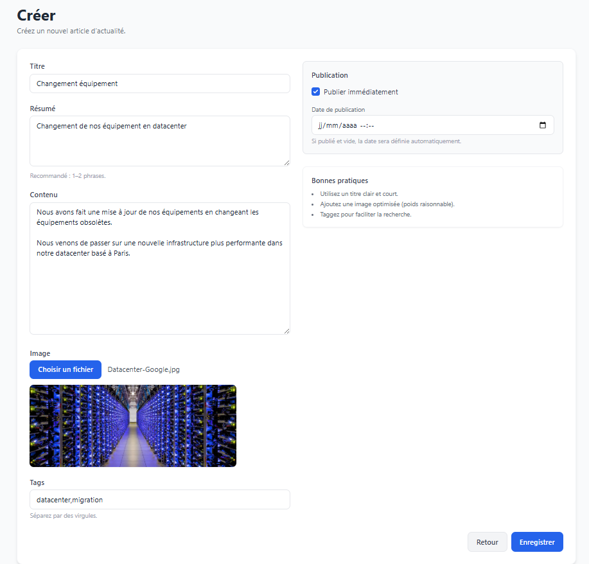Click the datacenter image preview
Image resolution: width=589 pixels, height=564 pixels.
[x=133, y=426]
